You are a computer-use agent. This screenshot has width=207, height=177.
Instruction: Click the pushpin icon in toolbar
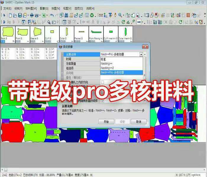tap(115, 15)
